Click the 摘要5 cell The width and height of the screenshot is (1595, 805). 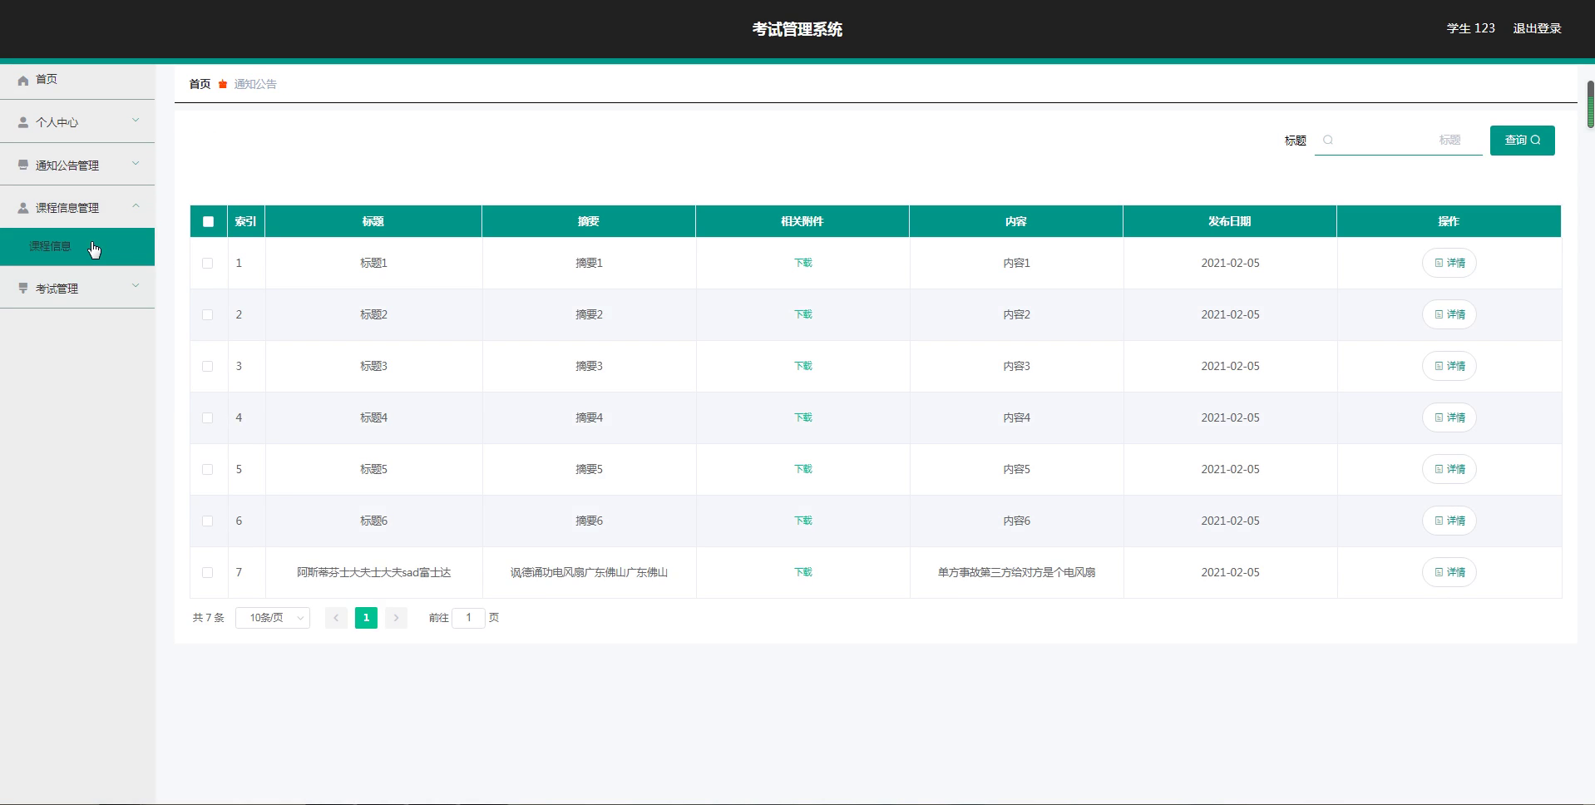tap(589, 469)
